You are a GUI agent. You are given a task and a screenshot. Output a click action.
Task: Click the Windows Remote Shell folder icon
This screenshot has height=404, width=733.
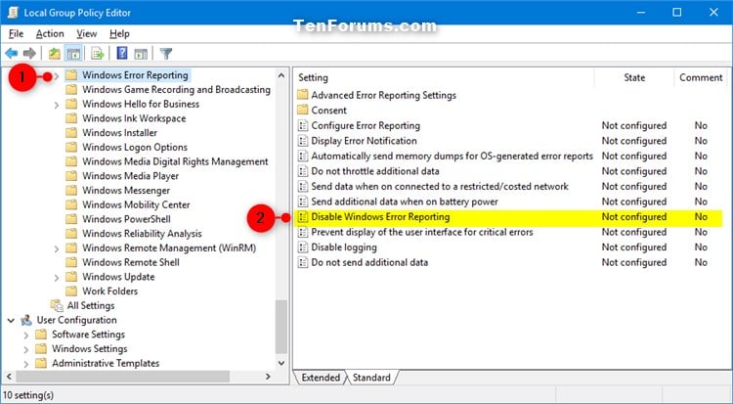(71, 262)
